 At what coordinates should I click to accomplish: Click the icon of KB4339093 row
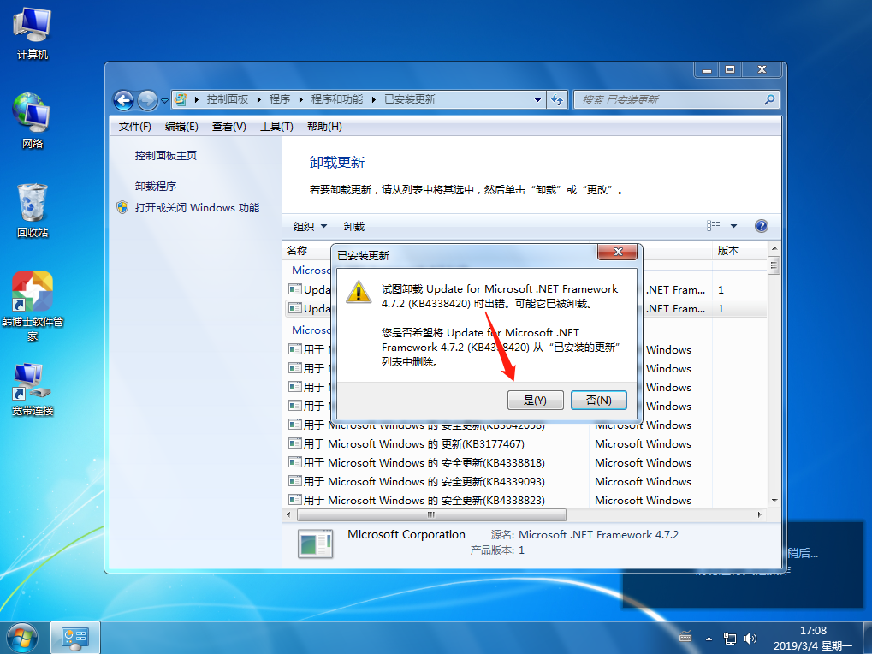[294, 482]
